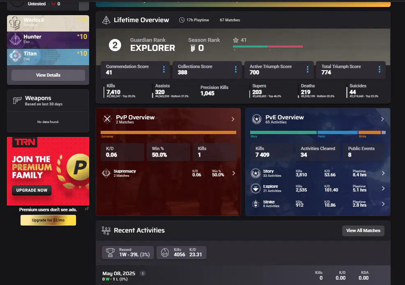Click the Record trophy icon
The image size is (405, 285).
click(110, 253)
